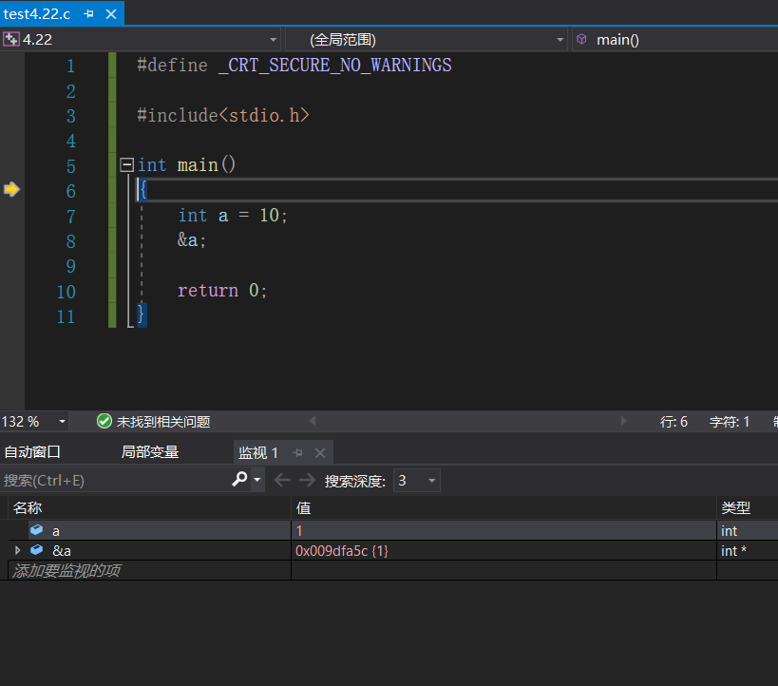
Task: Click the 字符: 1 character indicator
Action: (x=730, y=422)
